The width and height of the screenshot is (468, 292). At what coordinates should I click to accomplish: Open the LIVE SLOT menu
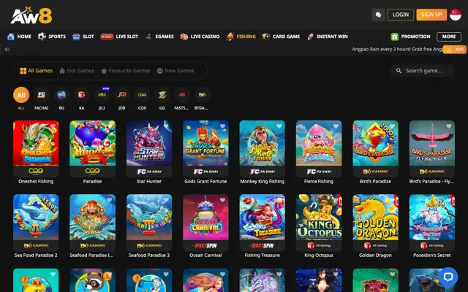tap(119, 36)
